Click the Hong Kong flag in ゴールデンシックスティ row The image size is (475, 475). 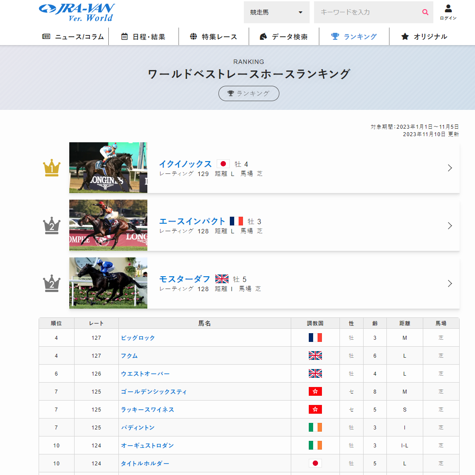pyautogui.click(x=315, y=391)
